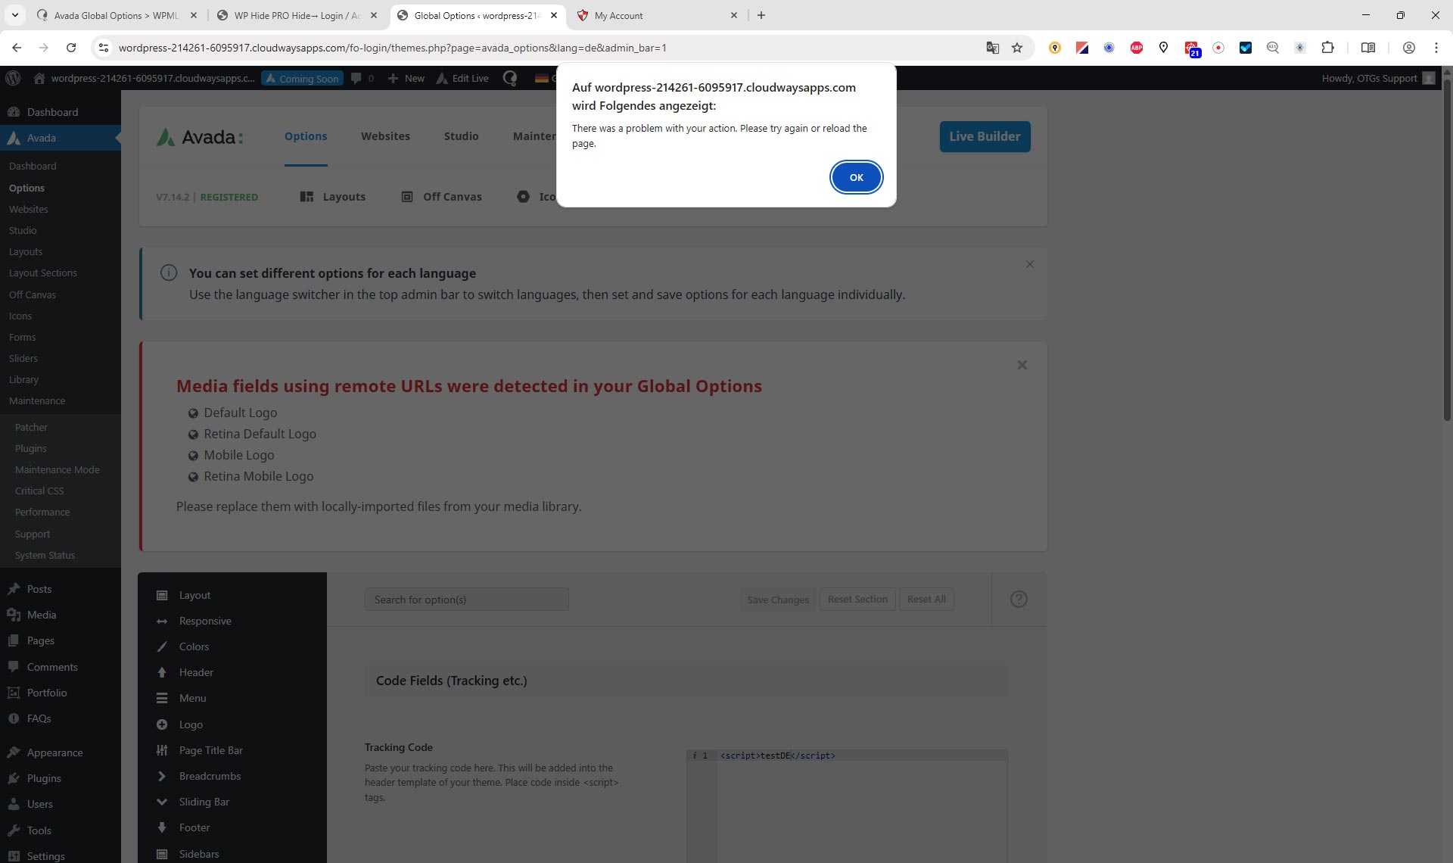Open the Live Builder
This screenshot has height=863, width=1453.
click(x=985, y=136)
